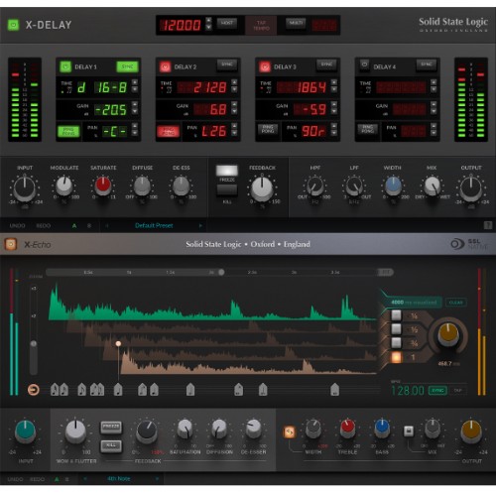
Task: Click the Delay 2 red power icon
Action: click(165, 66)
